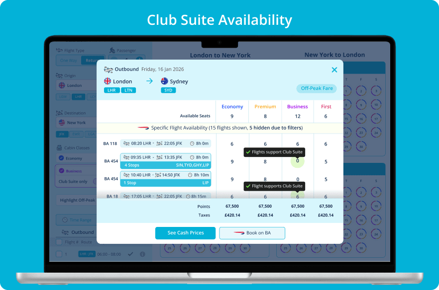Image resolution: width=439 pixels, height=290 pixels.
Task: Click the LTN chip under London in dialog
Action: tap(128, 90)
